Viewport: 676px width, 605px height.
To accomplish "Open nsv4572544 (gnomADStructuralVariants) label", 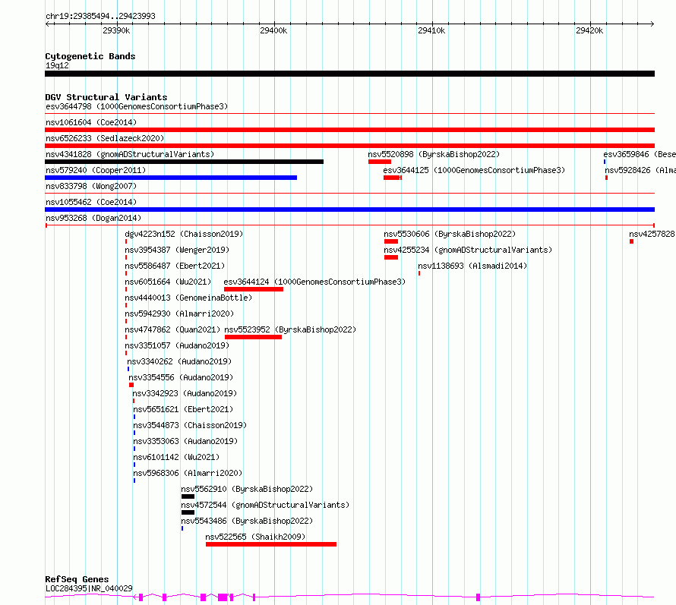I will [265, 505].
